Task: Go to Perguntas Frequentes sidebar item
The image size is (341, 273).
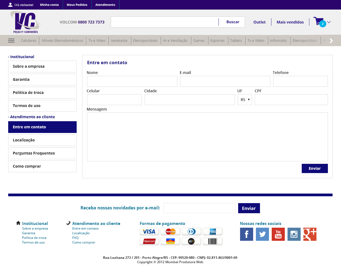Action: [42, 153]
